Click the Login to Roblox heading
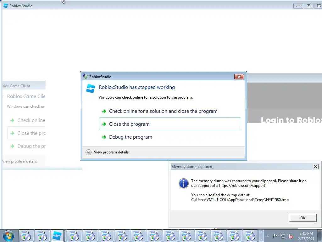Viewport: 322px width, 242px height. pyautogui.click(x=291, y=120)
